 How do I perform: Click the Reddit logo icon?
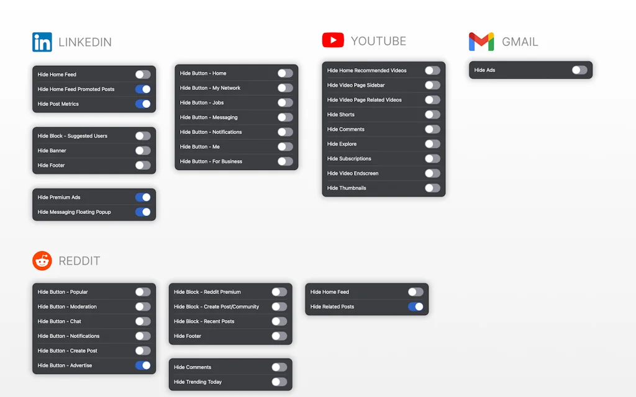point(42,261)
